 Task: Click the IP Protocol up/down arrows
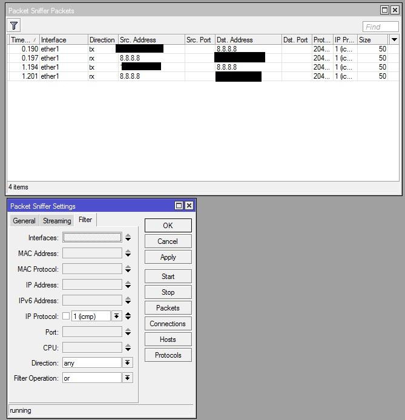(x=128, y=316)
